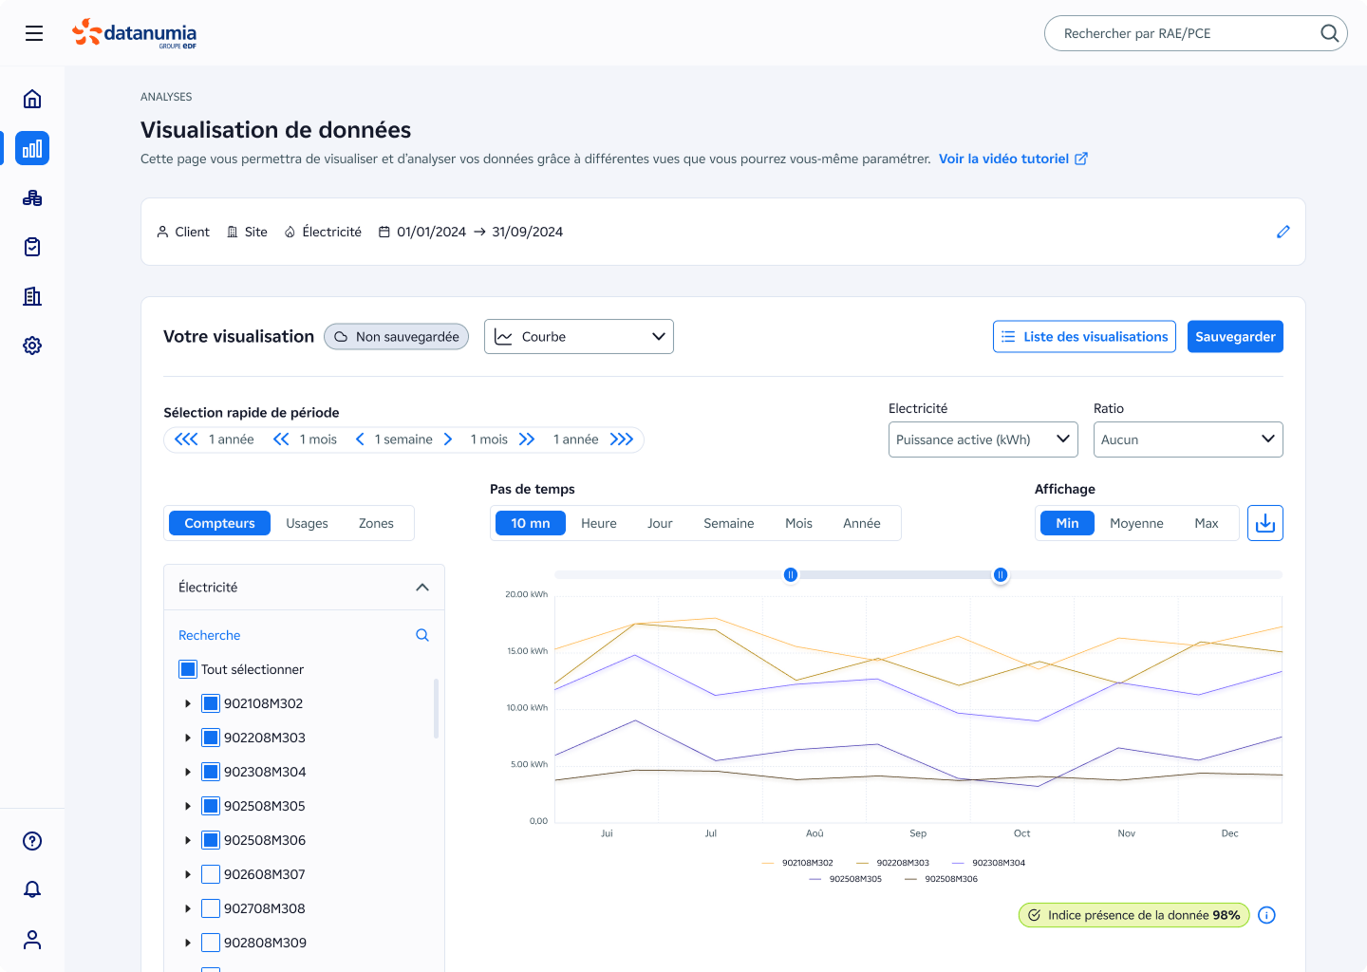This screenshot has height=972, width=1367.
Task: Open the Courbe chart type dropdown
Action: point(578,337)
